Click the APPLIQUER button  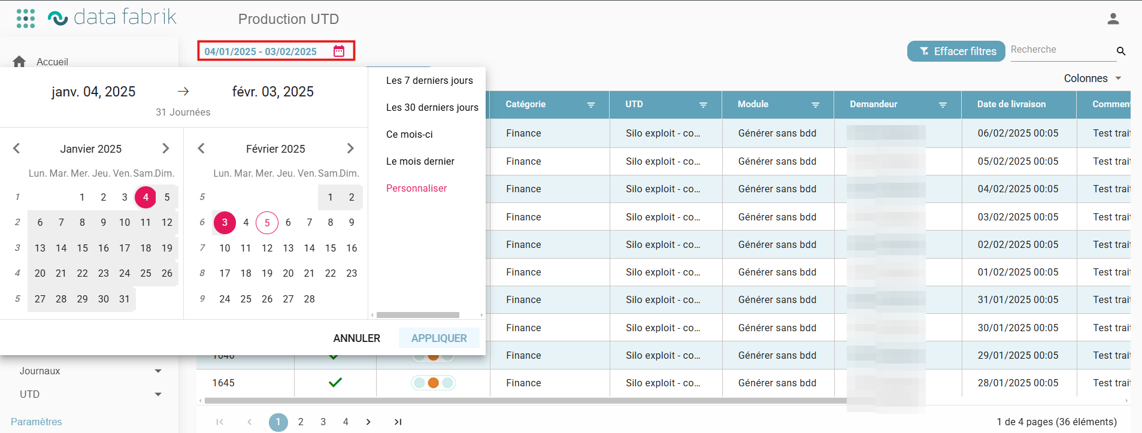pos(439,338)
